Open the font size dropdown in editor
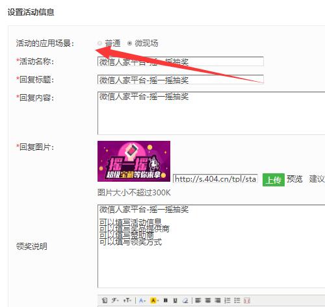This screenshot has width=325, height=307. (127, 301)
